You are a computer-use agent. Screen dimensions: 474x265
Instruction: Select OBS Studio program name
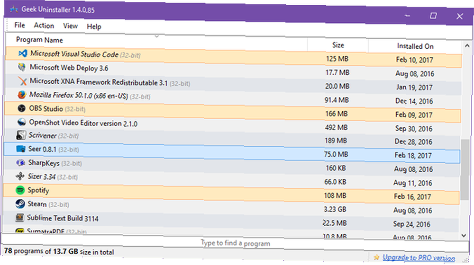tap(46, 108)
